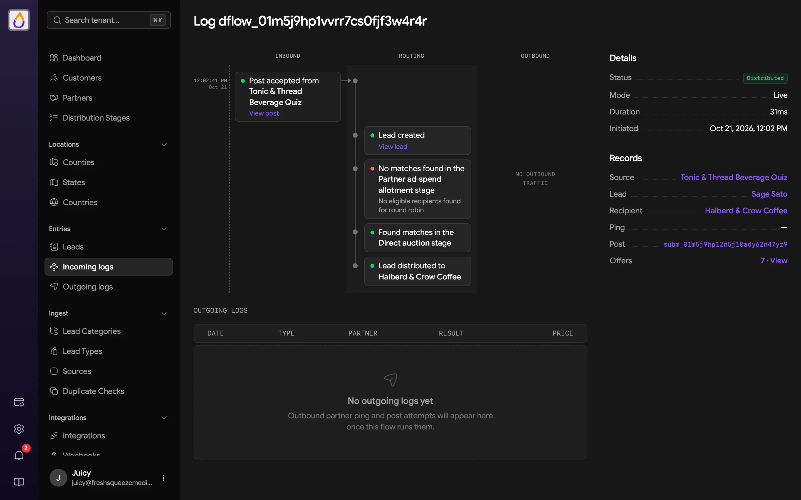Go to Lead Categories

click(108, 331)
